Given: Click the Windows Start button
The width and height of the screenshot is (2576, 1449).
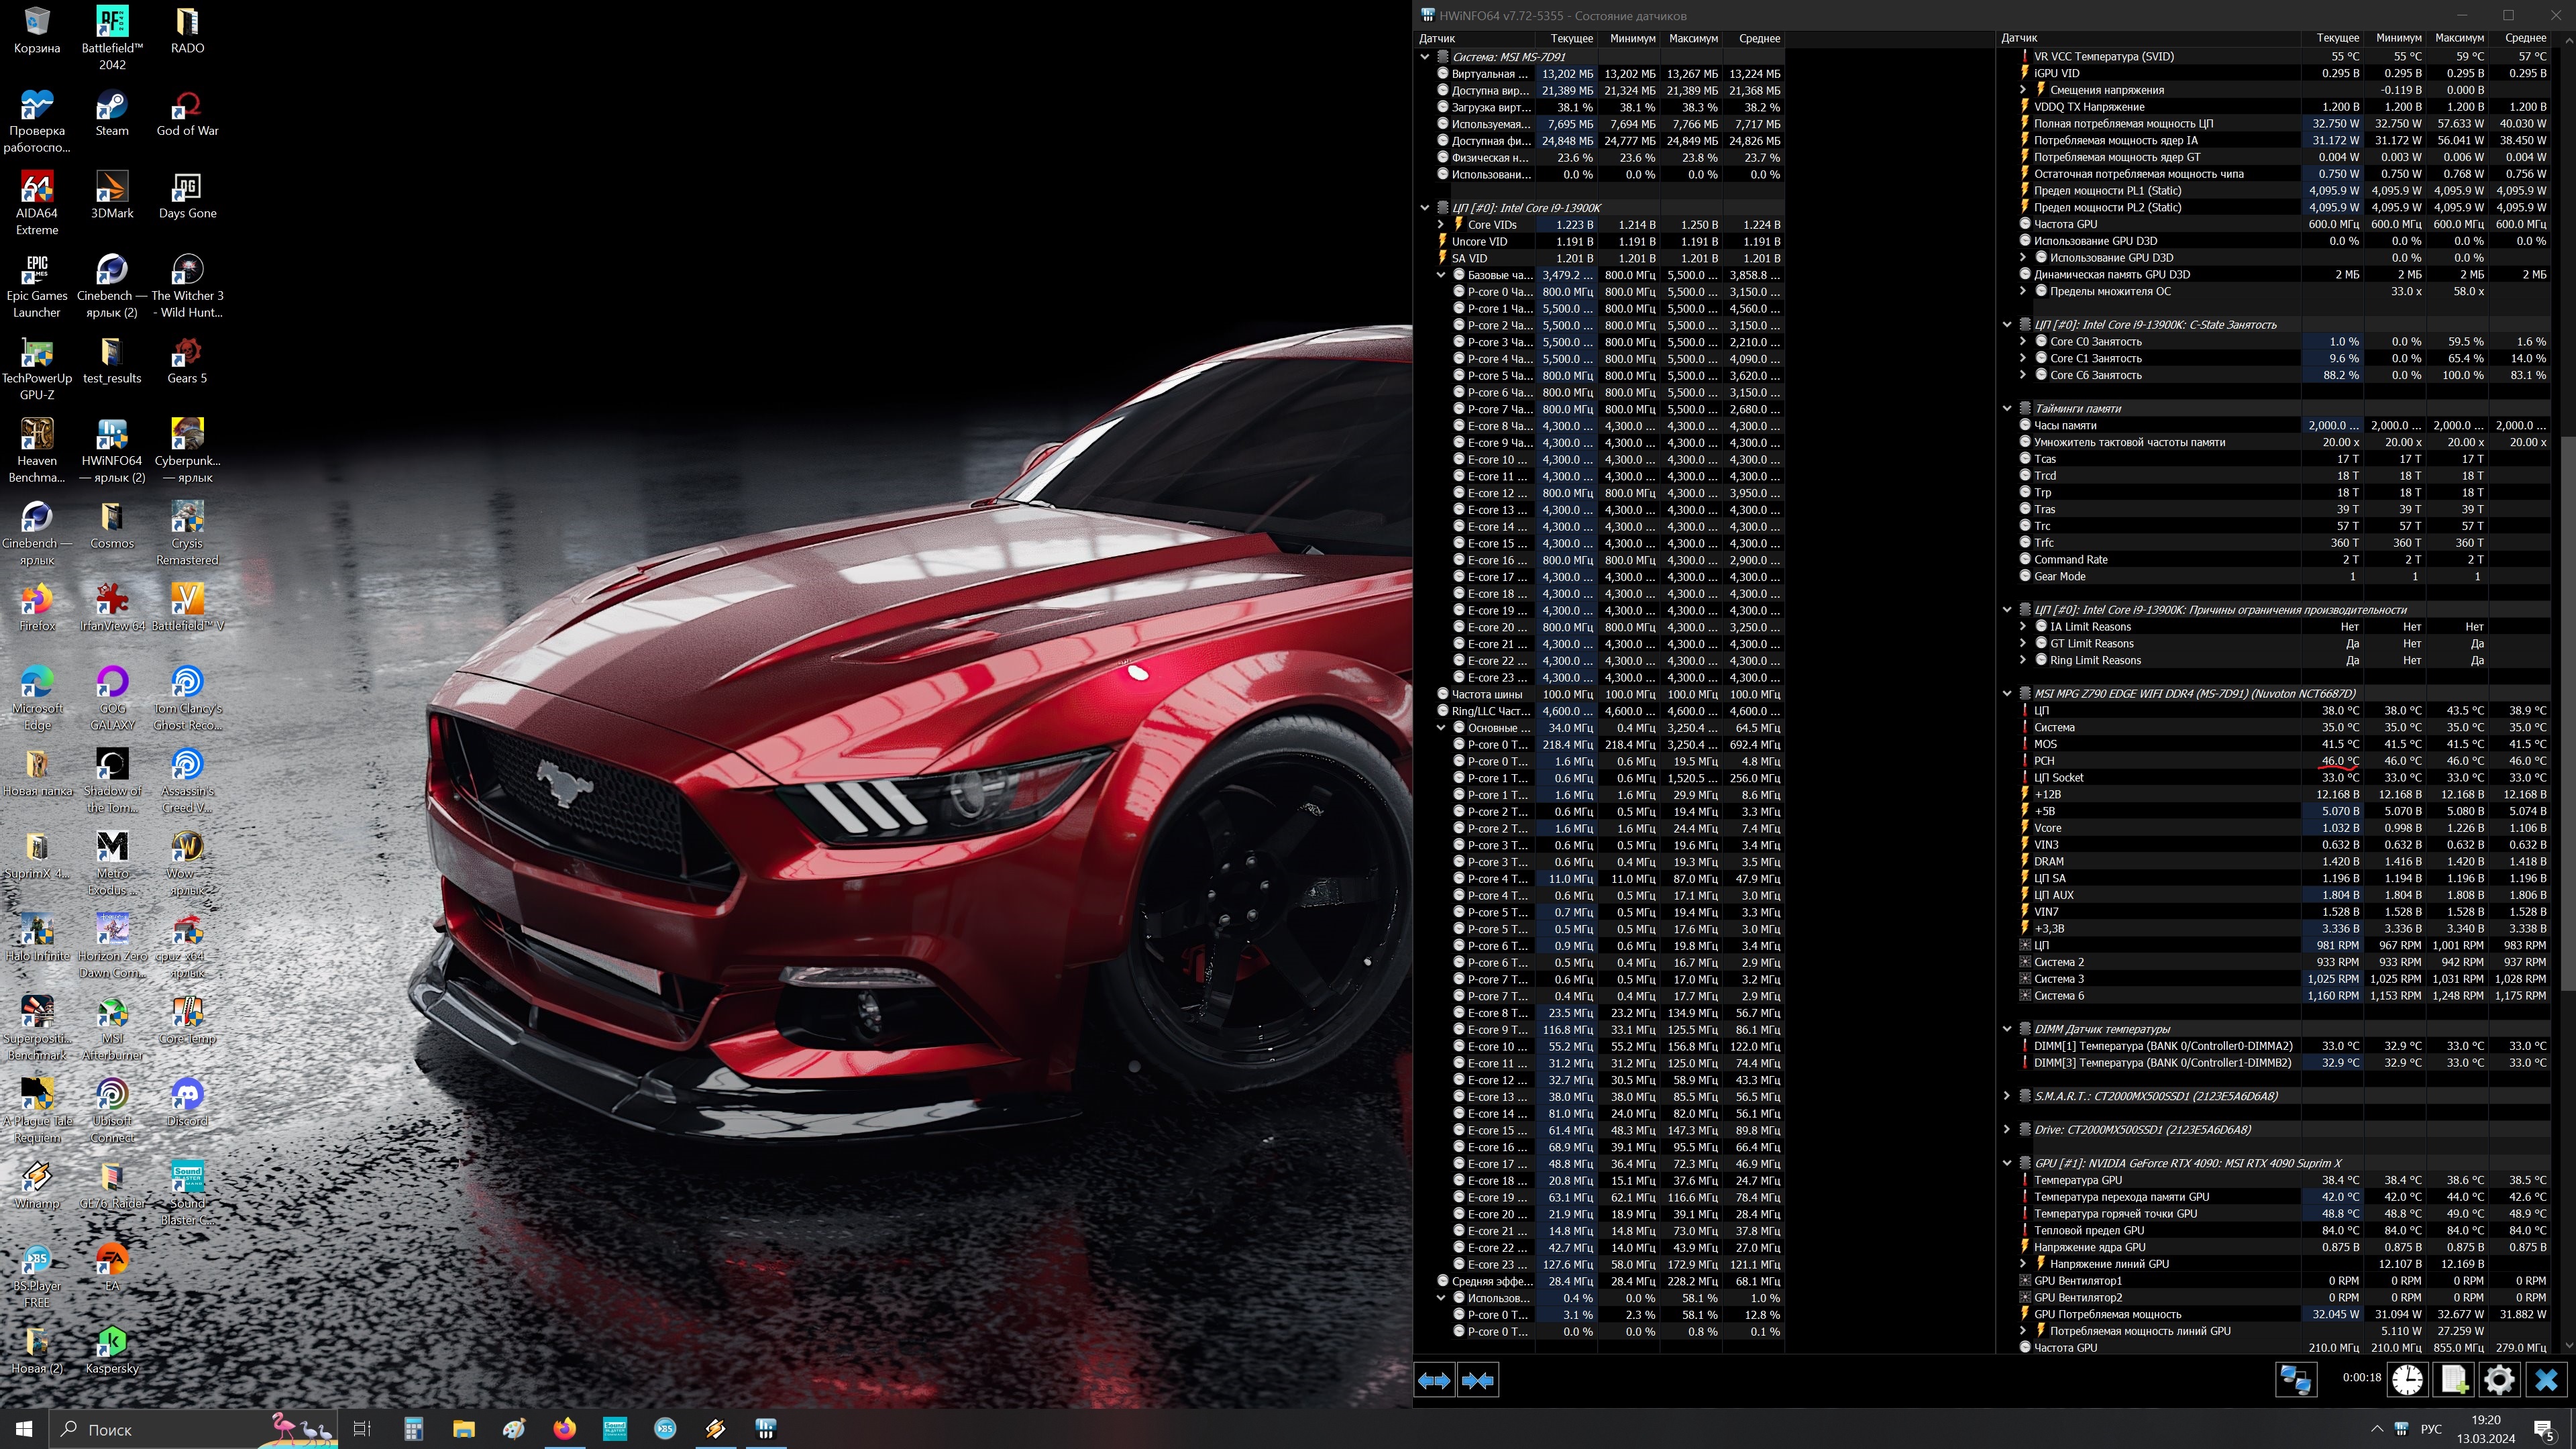Looking at the screenshot, I should [x=24, y=1428].
